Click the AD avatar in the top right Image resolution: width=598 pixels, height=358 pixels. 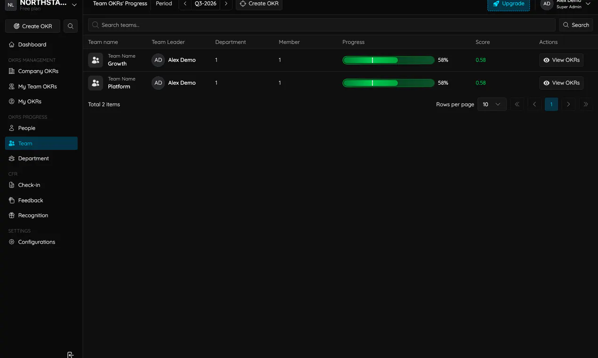pyautogui.click(x=547, y=4)
